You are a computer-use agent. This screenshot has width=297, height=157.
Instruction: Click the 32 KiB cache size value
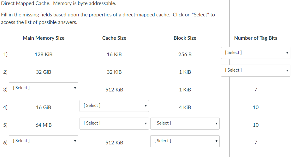coord(114,72)
